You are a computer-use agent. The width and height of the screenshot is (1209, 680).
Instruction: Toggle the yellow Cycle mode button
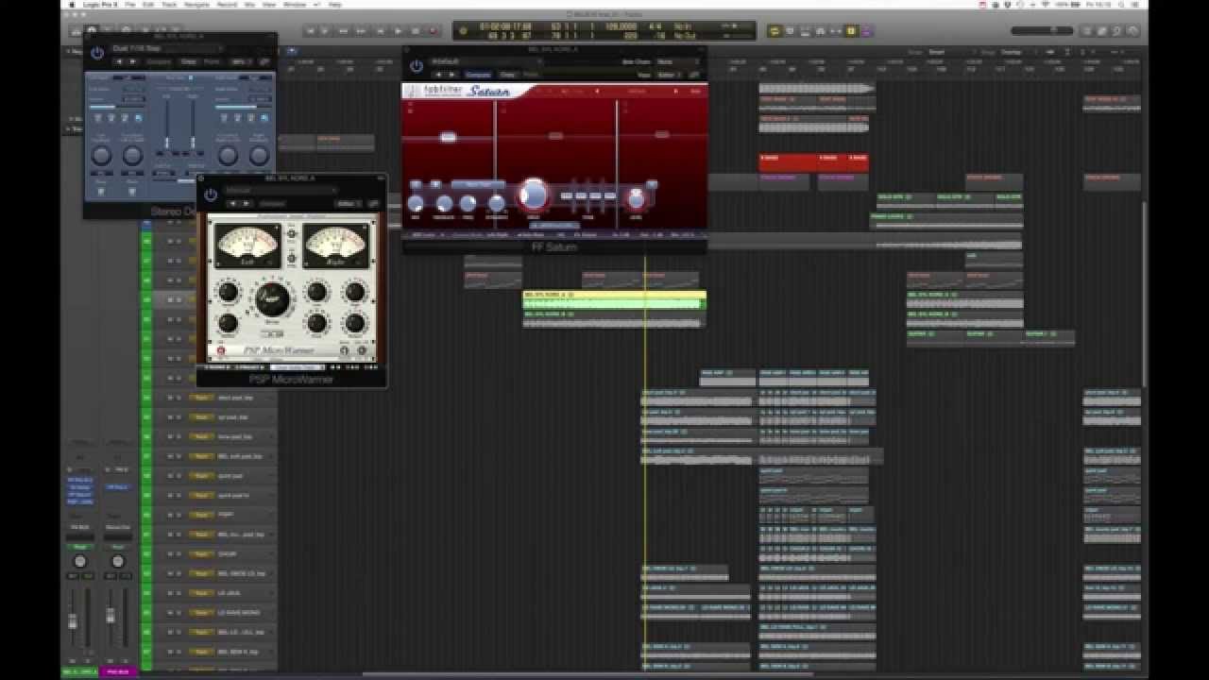click(775, 31)
